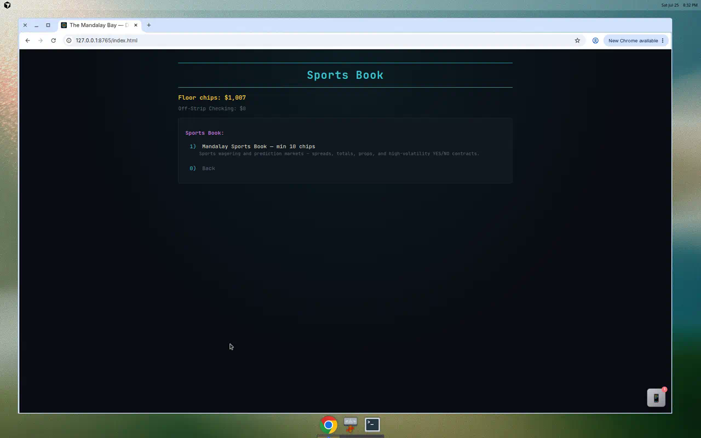Click Floor chips: $1,007 text

point(212,97)
